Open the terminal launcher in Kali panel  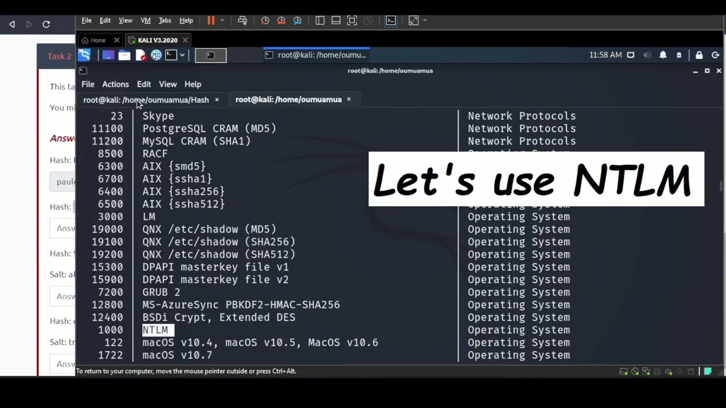click(171, 55)
